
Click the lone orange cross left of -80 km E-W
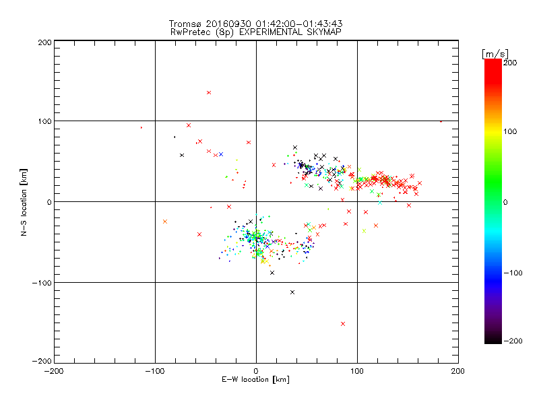tap(165, 222)
